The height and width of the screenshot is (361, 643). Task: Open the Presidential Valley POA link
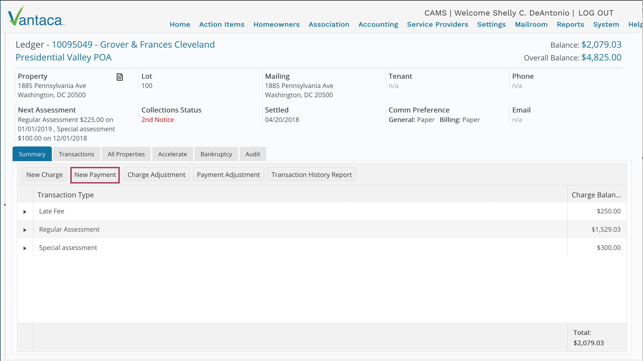pos(64,57)
